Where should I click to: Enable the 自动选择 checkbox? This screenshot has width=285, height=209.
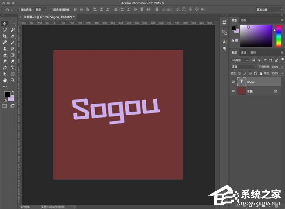click(x=18, y=9)
